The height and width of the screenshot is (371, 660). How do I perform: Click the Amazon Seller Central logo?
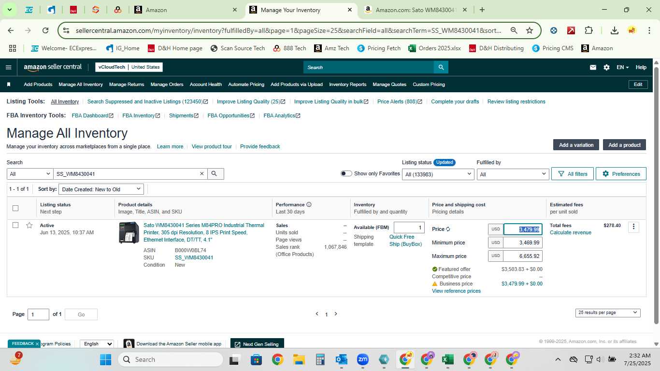[53, 67]
